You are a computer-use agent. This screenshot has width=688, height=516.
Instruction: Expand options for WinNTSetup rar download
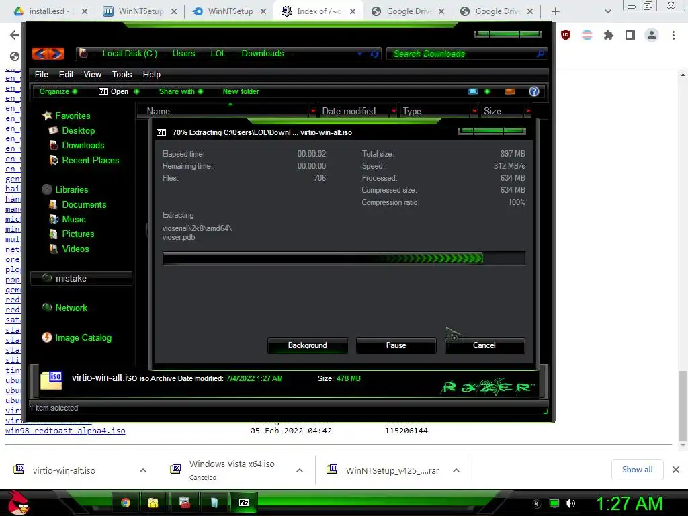[456, 470]
